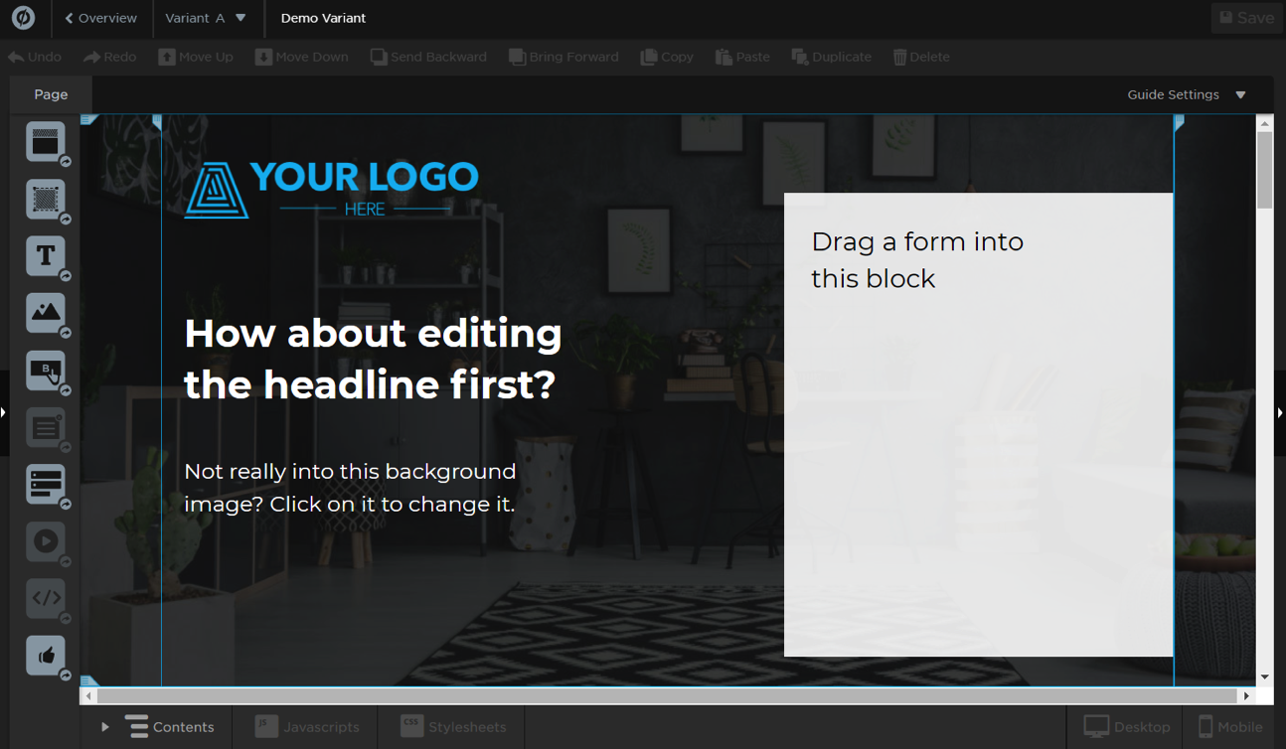Duplicate the selected element
This screenshot has height=749, width=1286.
tap(831, 57)
